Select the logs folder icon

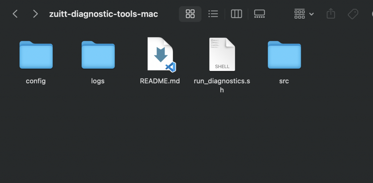coord(98,55)
